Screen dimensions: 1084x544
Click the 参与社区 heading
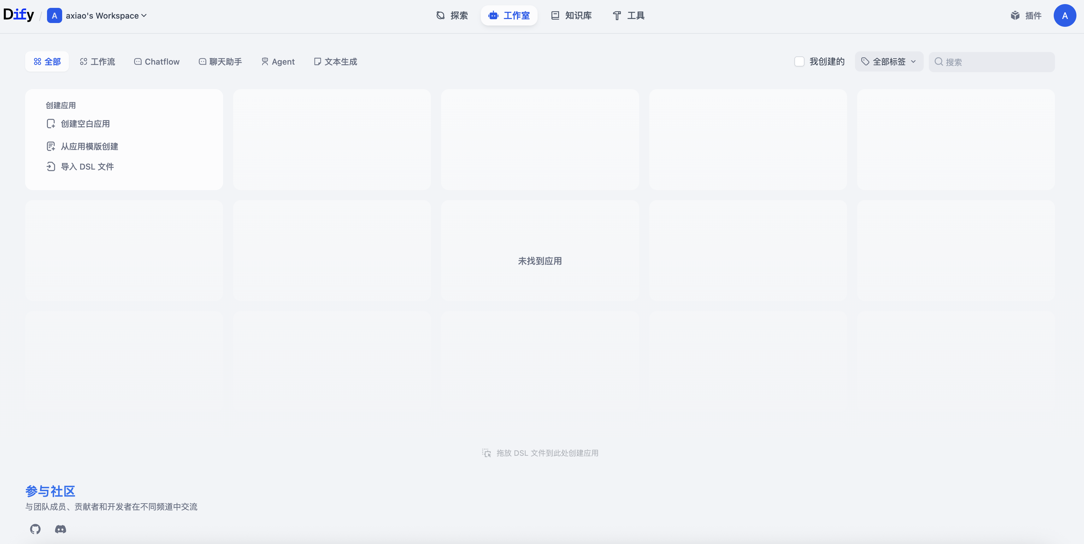tap(50, 491)
